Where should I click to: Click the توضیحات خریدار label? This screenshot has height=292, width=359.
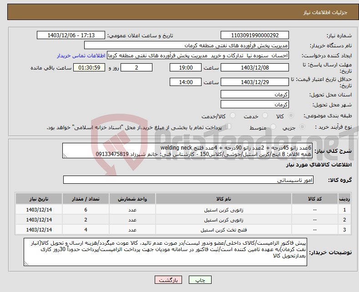[x=330, y=252]
